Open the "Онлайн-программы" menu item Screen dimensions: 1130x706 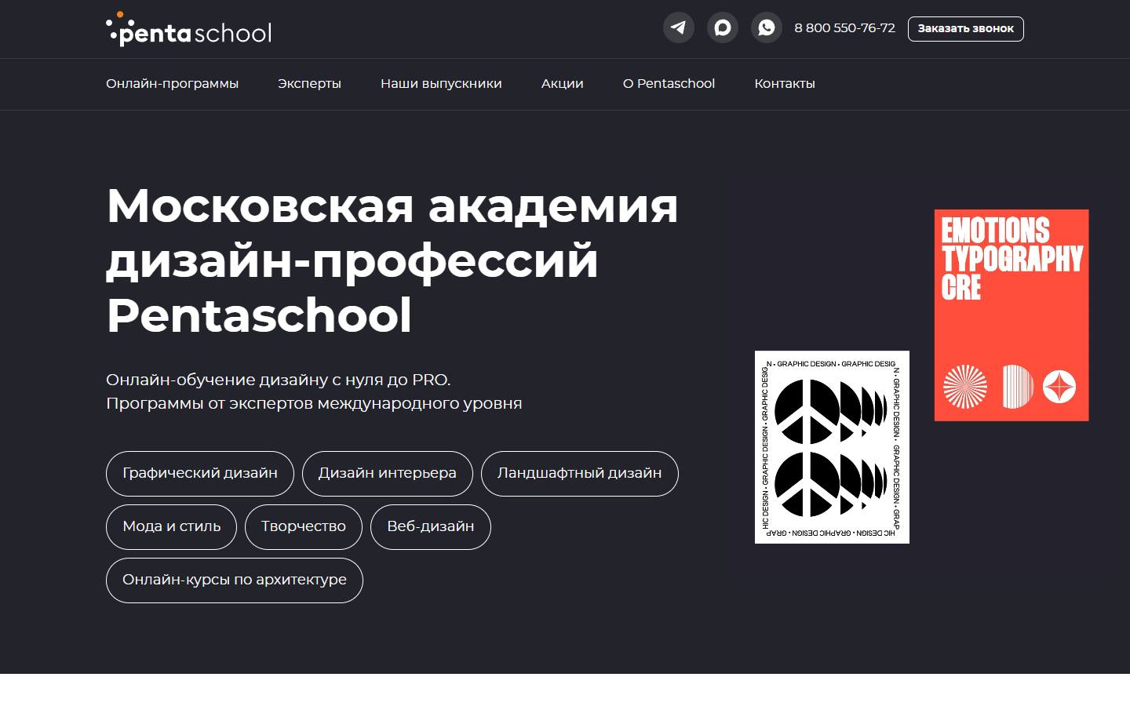(x=173, y=84)
